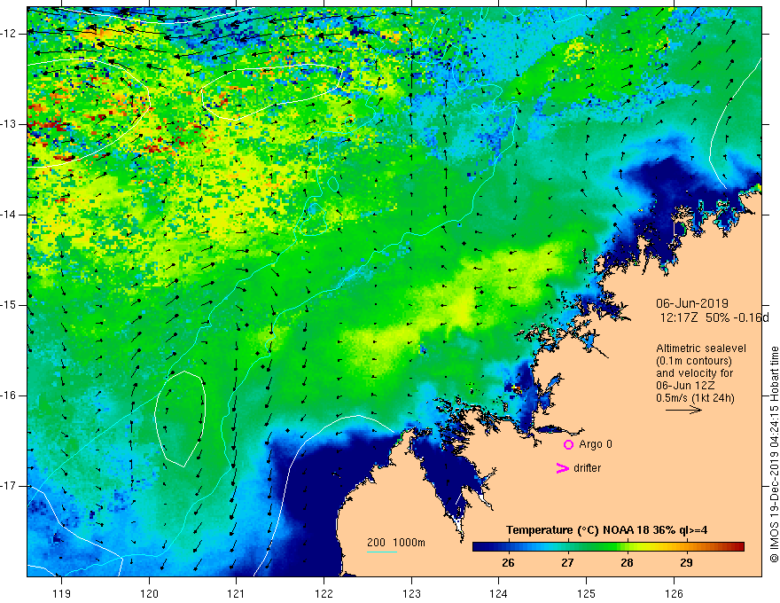Click the 'drifter' label
Screen dimensions: 780x603
click(587, 468)
